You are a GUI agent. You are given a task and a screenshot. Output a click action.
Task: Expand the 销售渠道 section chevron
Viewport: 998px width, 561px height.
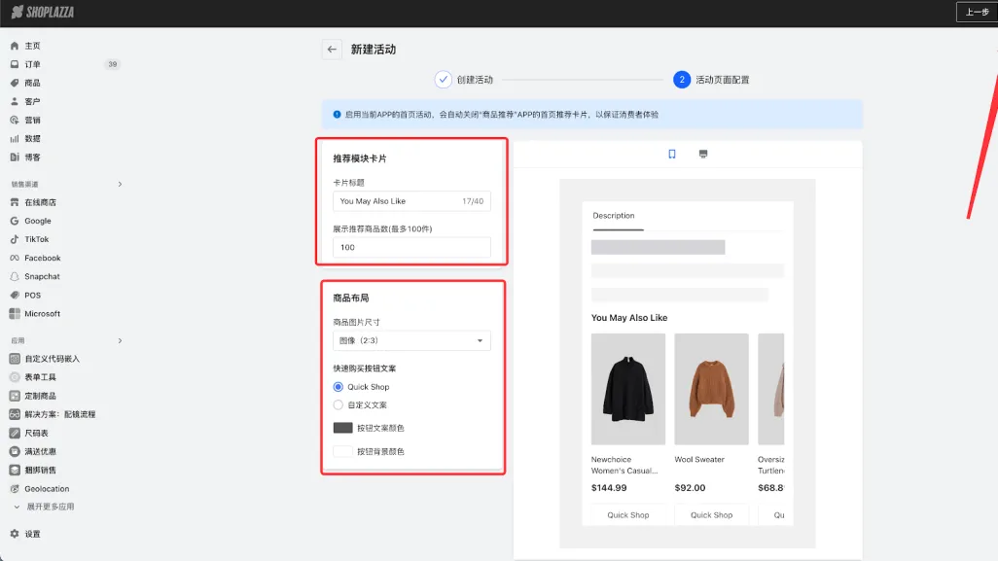tap(120, 184)
